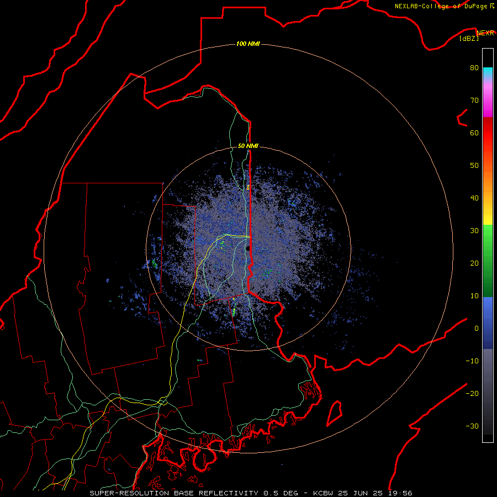Click the 60 value on the dBZ scale
The height and width of the screenshot is (497, 497).
click(x=474, y=133)
